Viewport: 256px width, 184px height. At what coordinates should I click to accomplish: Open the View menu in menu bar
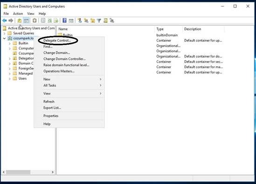click(31, 14)
